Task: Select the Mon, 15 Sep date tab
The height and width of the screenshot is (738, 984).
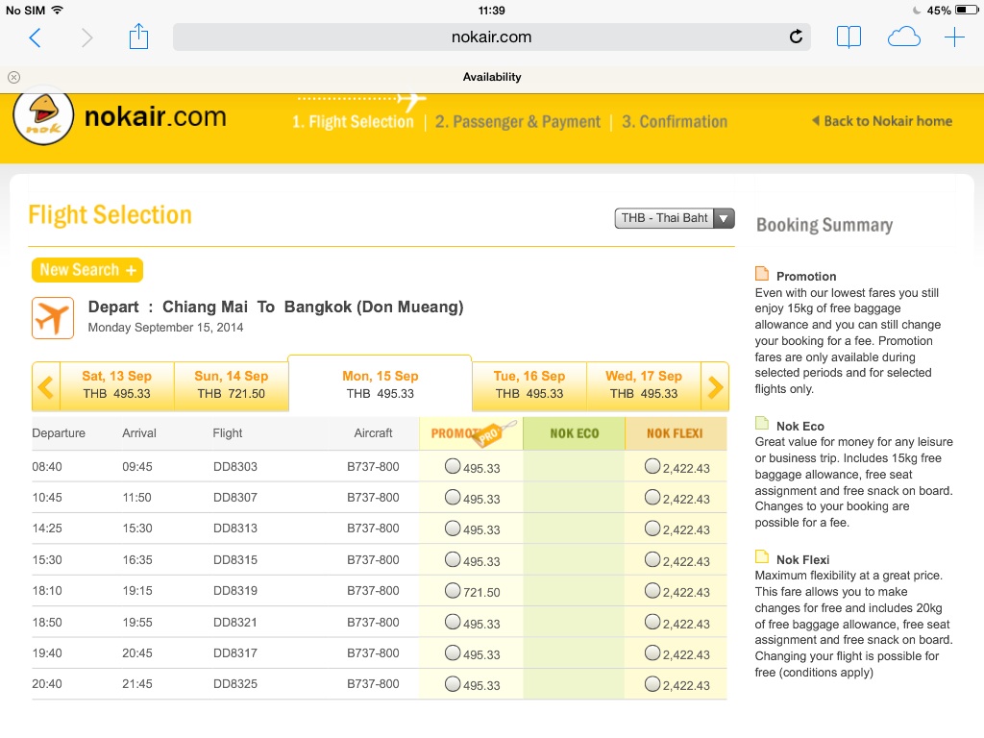Action: [380, 383]
